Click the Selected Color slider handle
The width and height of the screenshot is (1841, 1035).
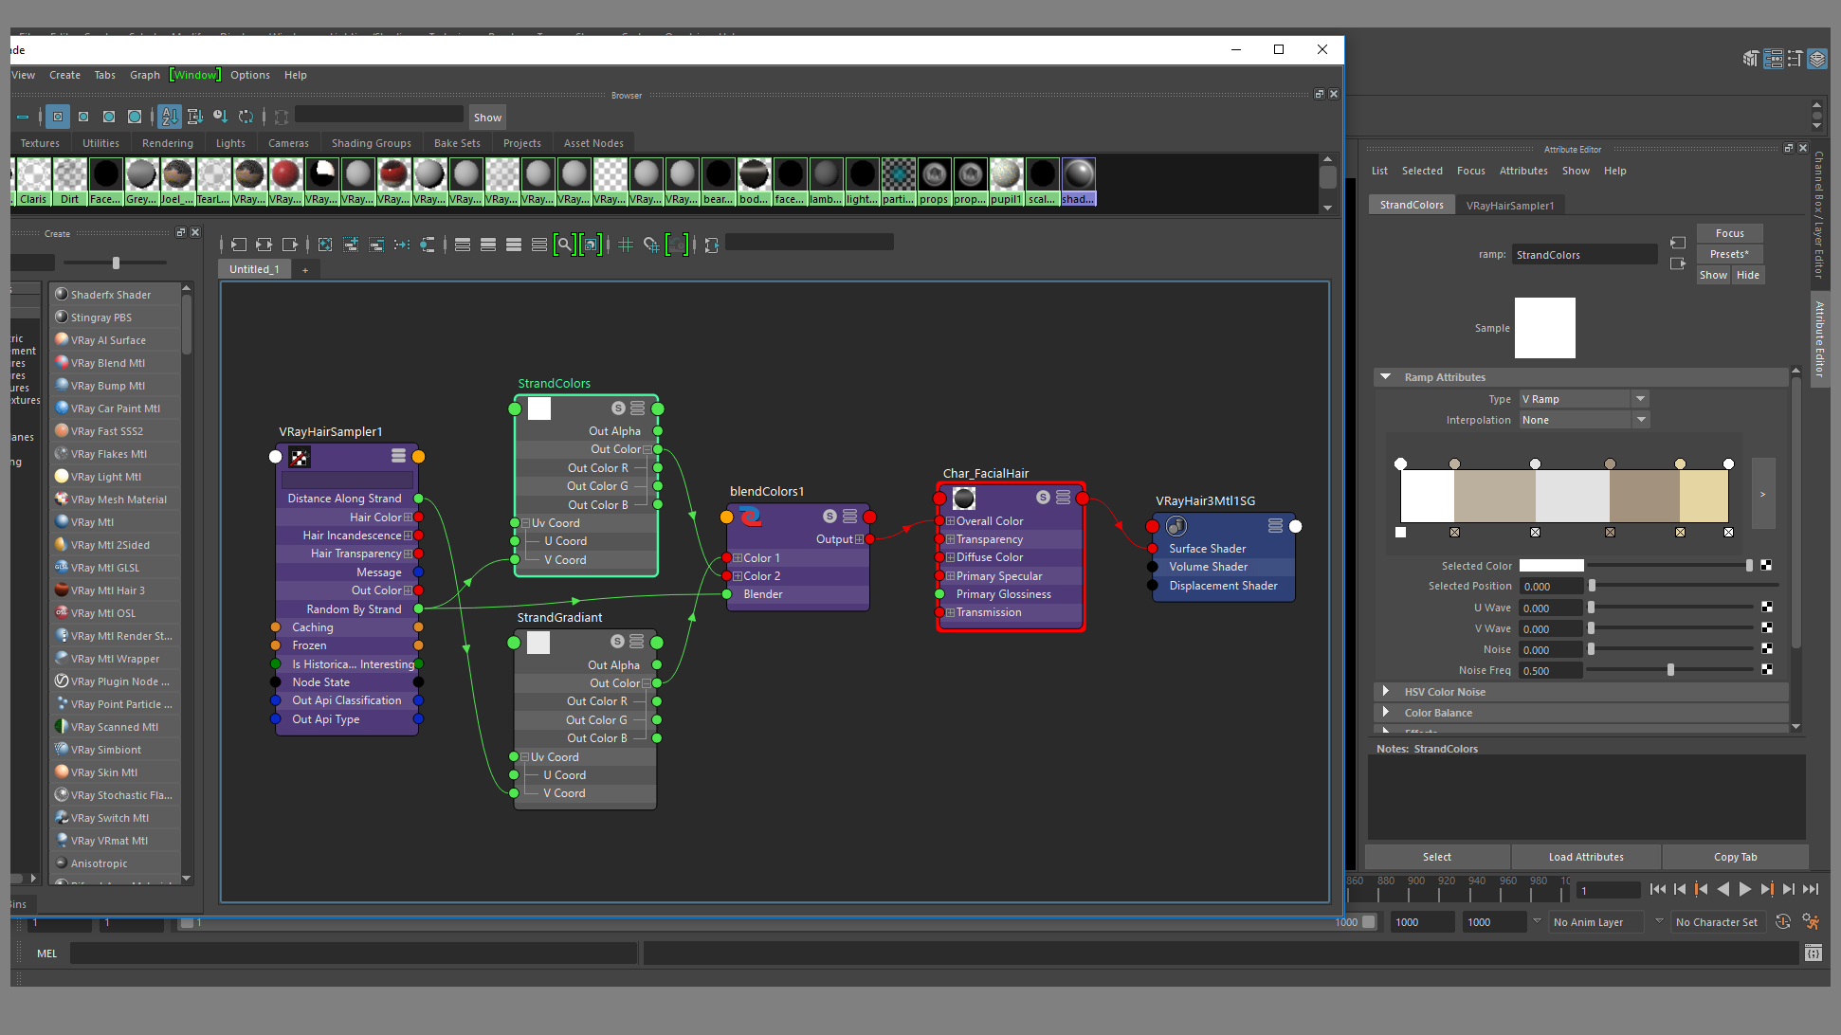1749,566
